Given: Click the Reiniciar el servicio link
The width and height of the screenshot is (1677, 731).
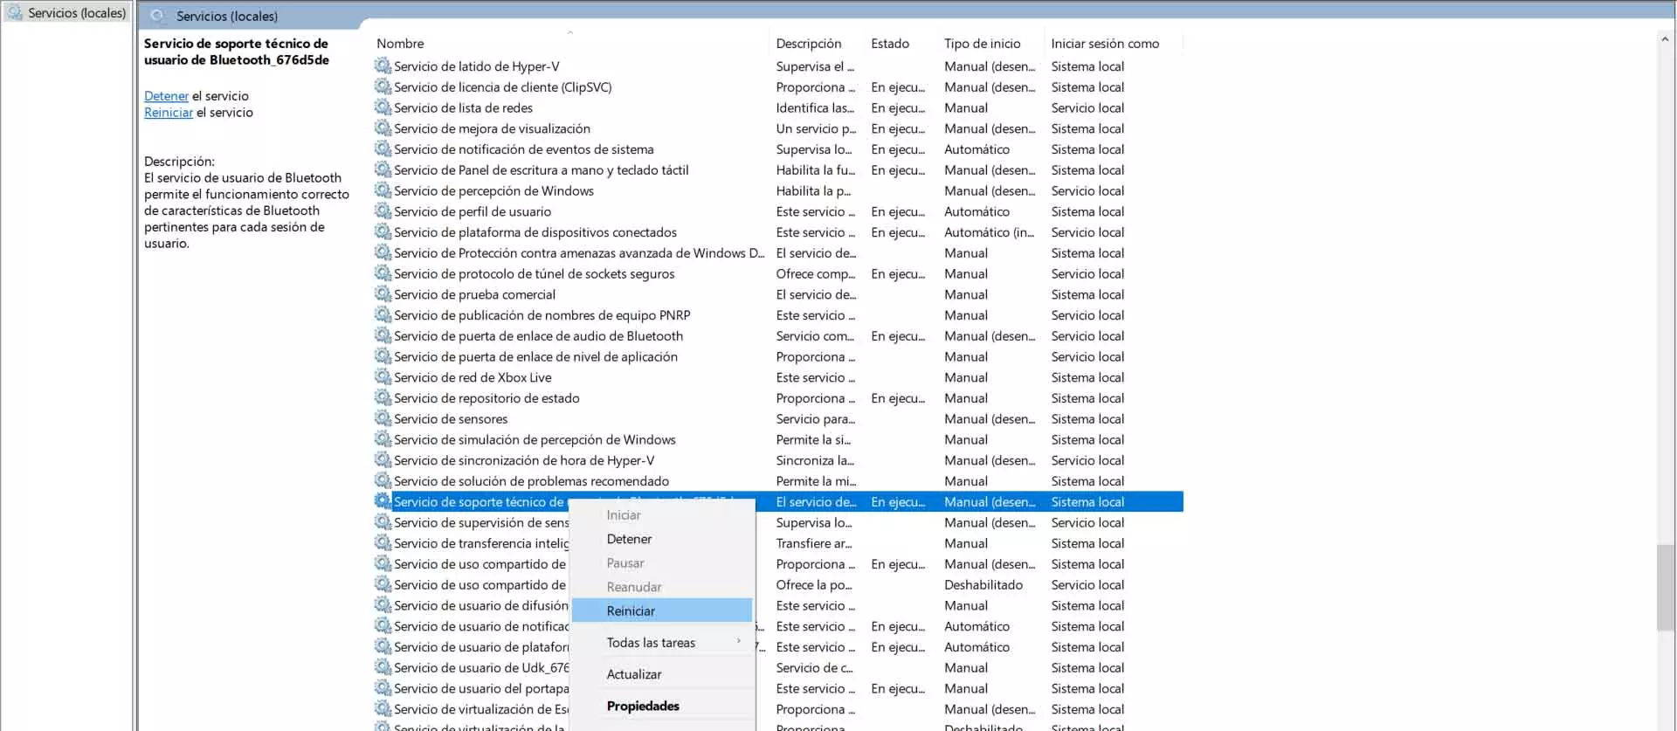Looking at the screenshot, I should pos(169,113).
